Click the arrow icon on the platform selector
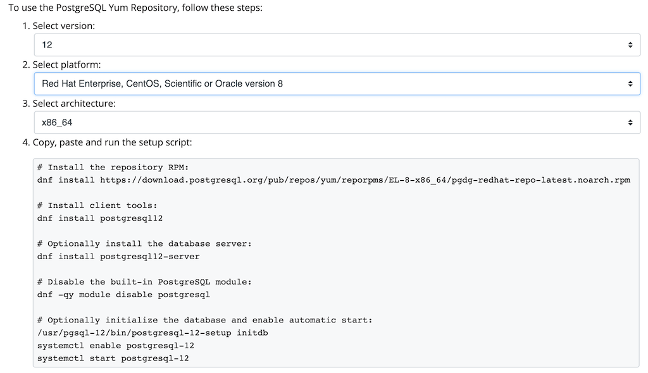The width and height of the screenshot is (648, 373). click(630, 83)
